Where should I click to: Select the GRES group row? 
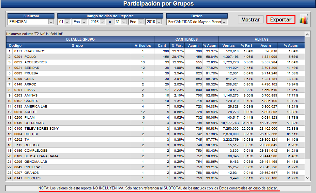coord(155,79)
